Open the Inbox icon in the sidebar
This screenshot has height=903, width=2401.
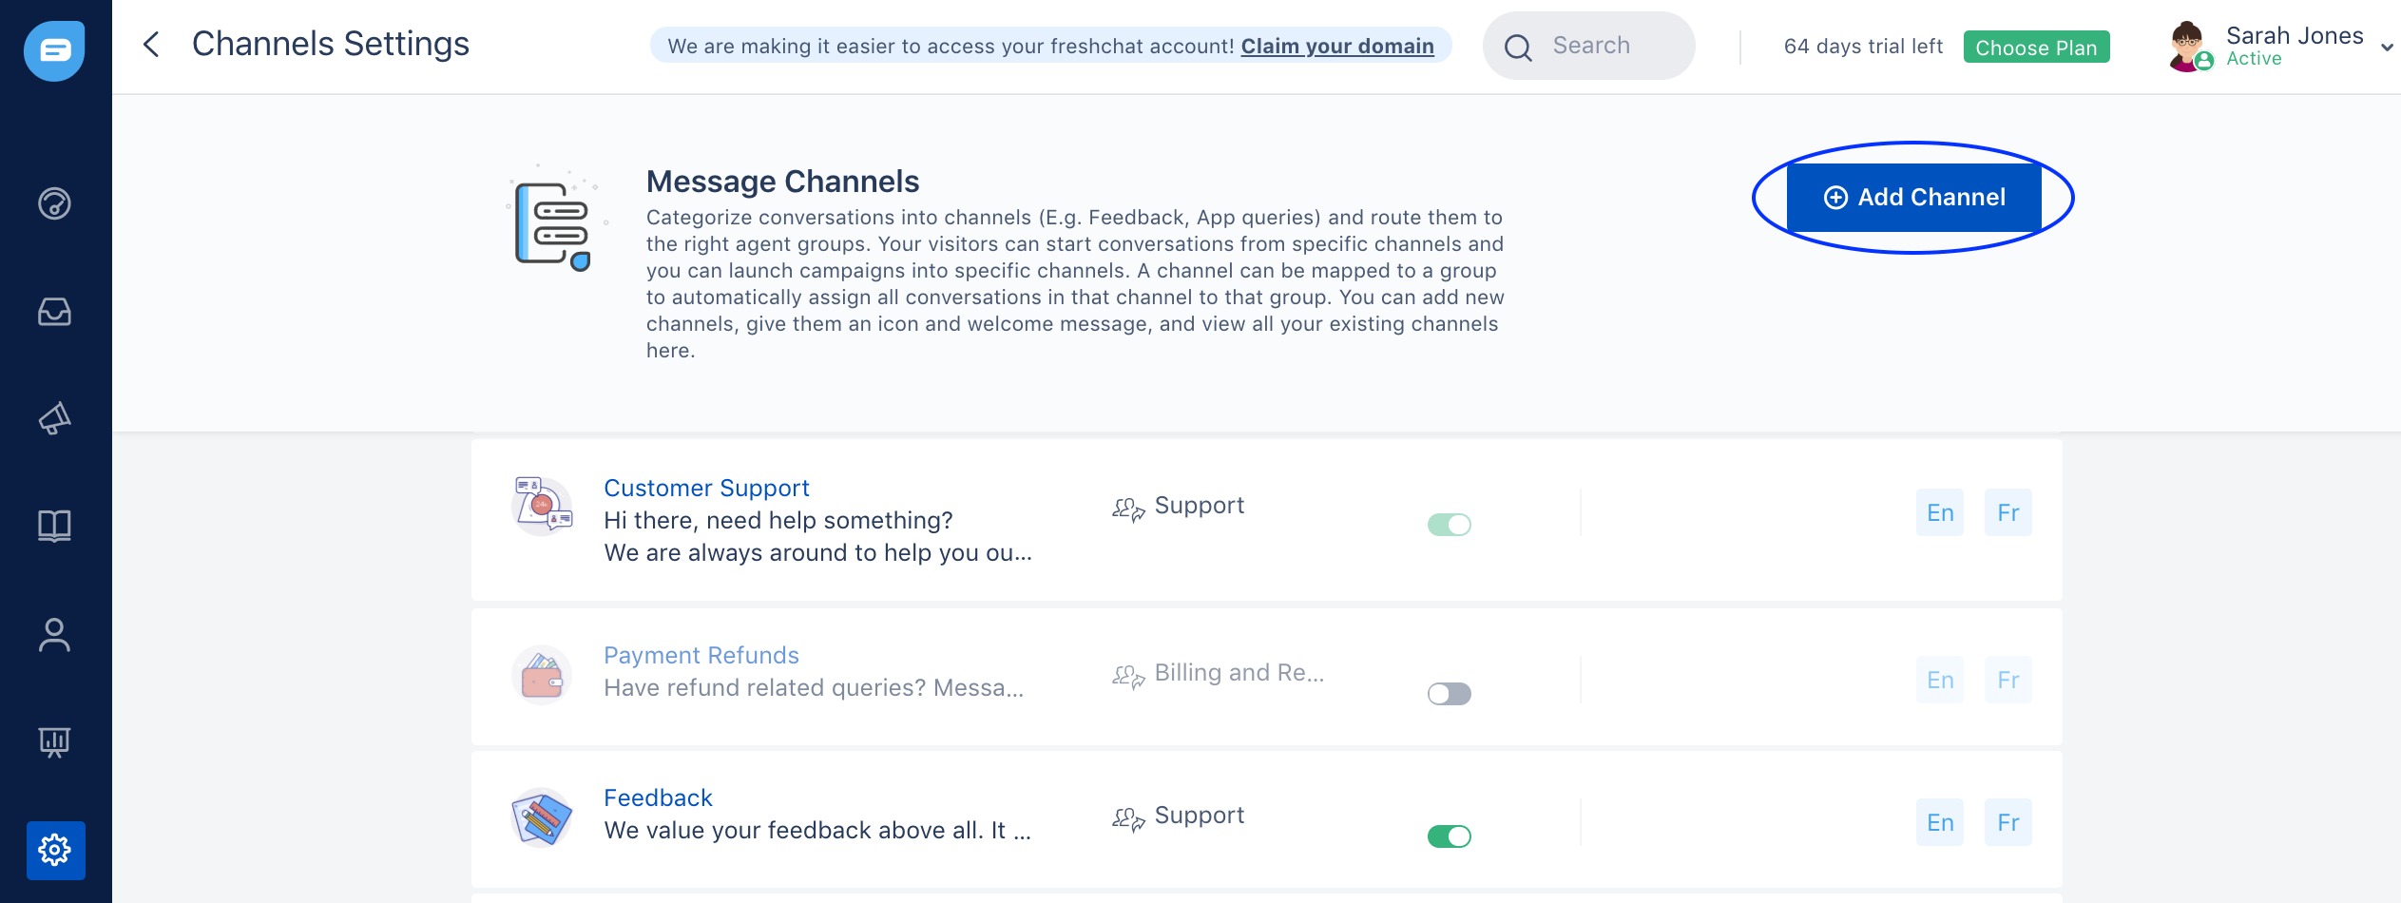coord(54,312)
